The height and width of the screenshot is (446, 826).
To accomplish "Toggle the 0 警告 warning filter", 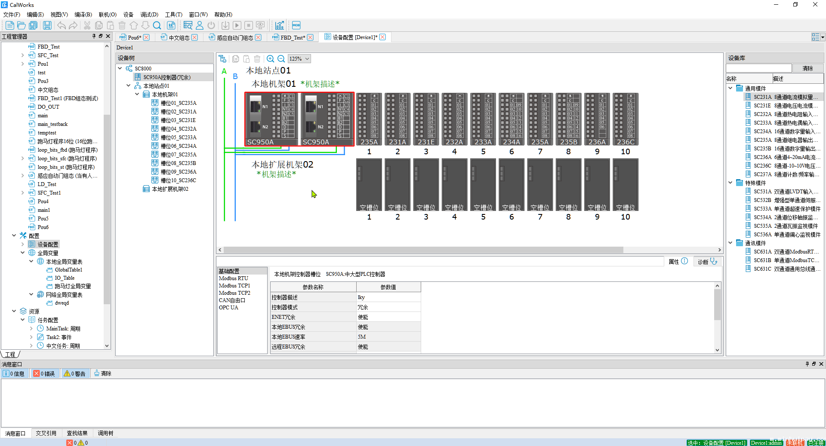I will (74, 373).
